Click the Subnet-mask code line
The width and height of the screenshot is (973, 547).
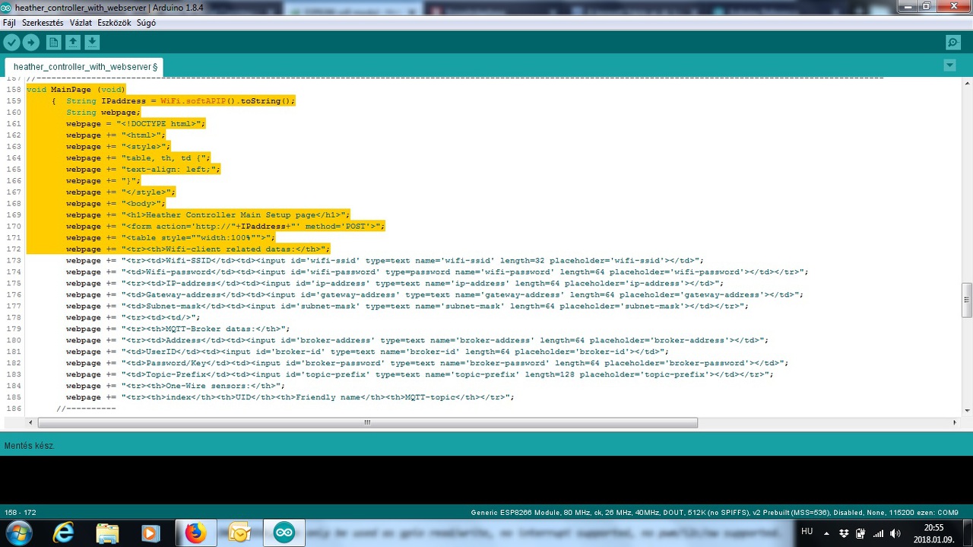pyautogui.click(x=407, y=307)
